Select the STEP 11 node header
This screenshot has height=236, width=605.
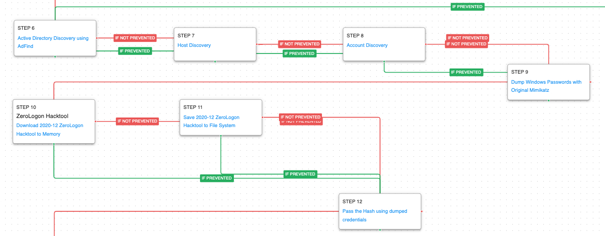[193, 107]
